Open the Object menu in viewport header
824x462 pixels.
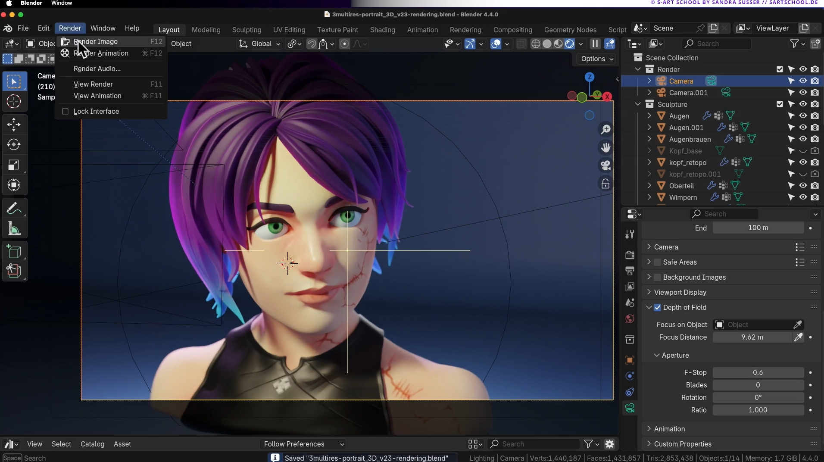point(181,44)
